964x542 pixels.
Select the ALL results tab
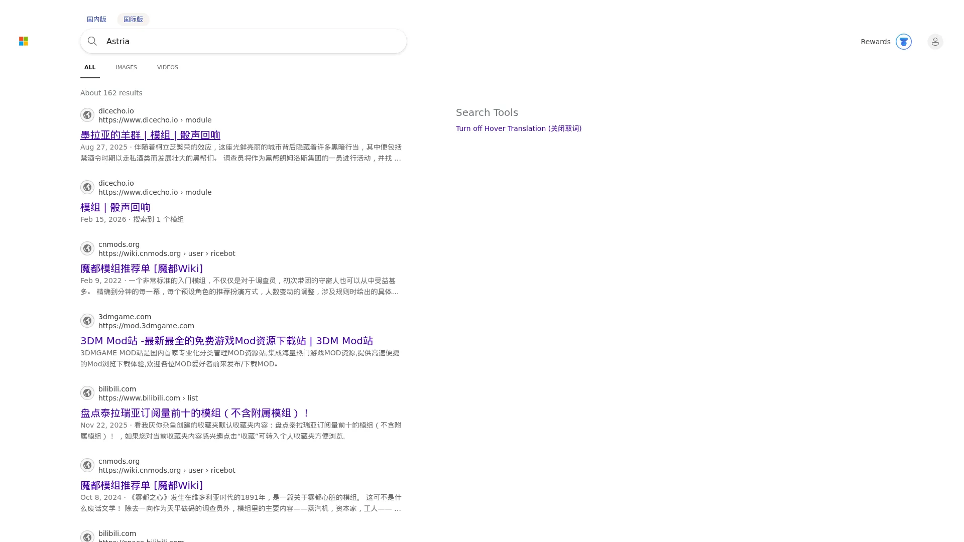[90, 67]
